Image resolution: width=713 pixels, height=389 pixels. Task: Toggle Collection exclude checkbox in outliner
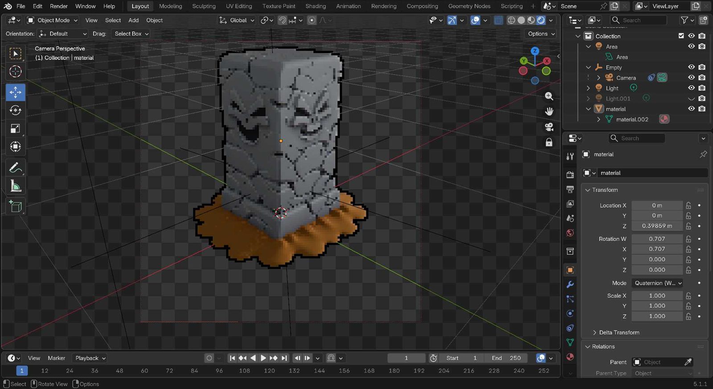[681, 36]
